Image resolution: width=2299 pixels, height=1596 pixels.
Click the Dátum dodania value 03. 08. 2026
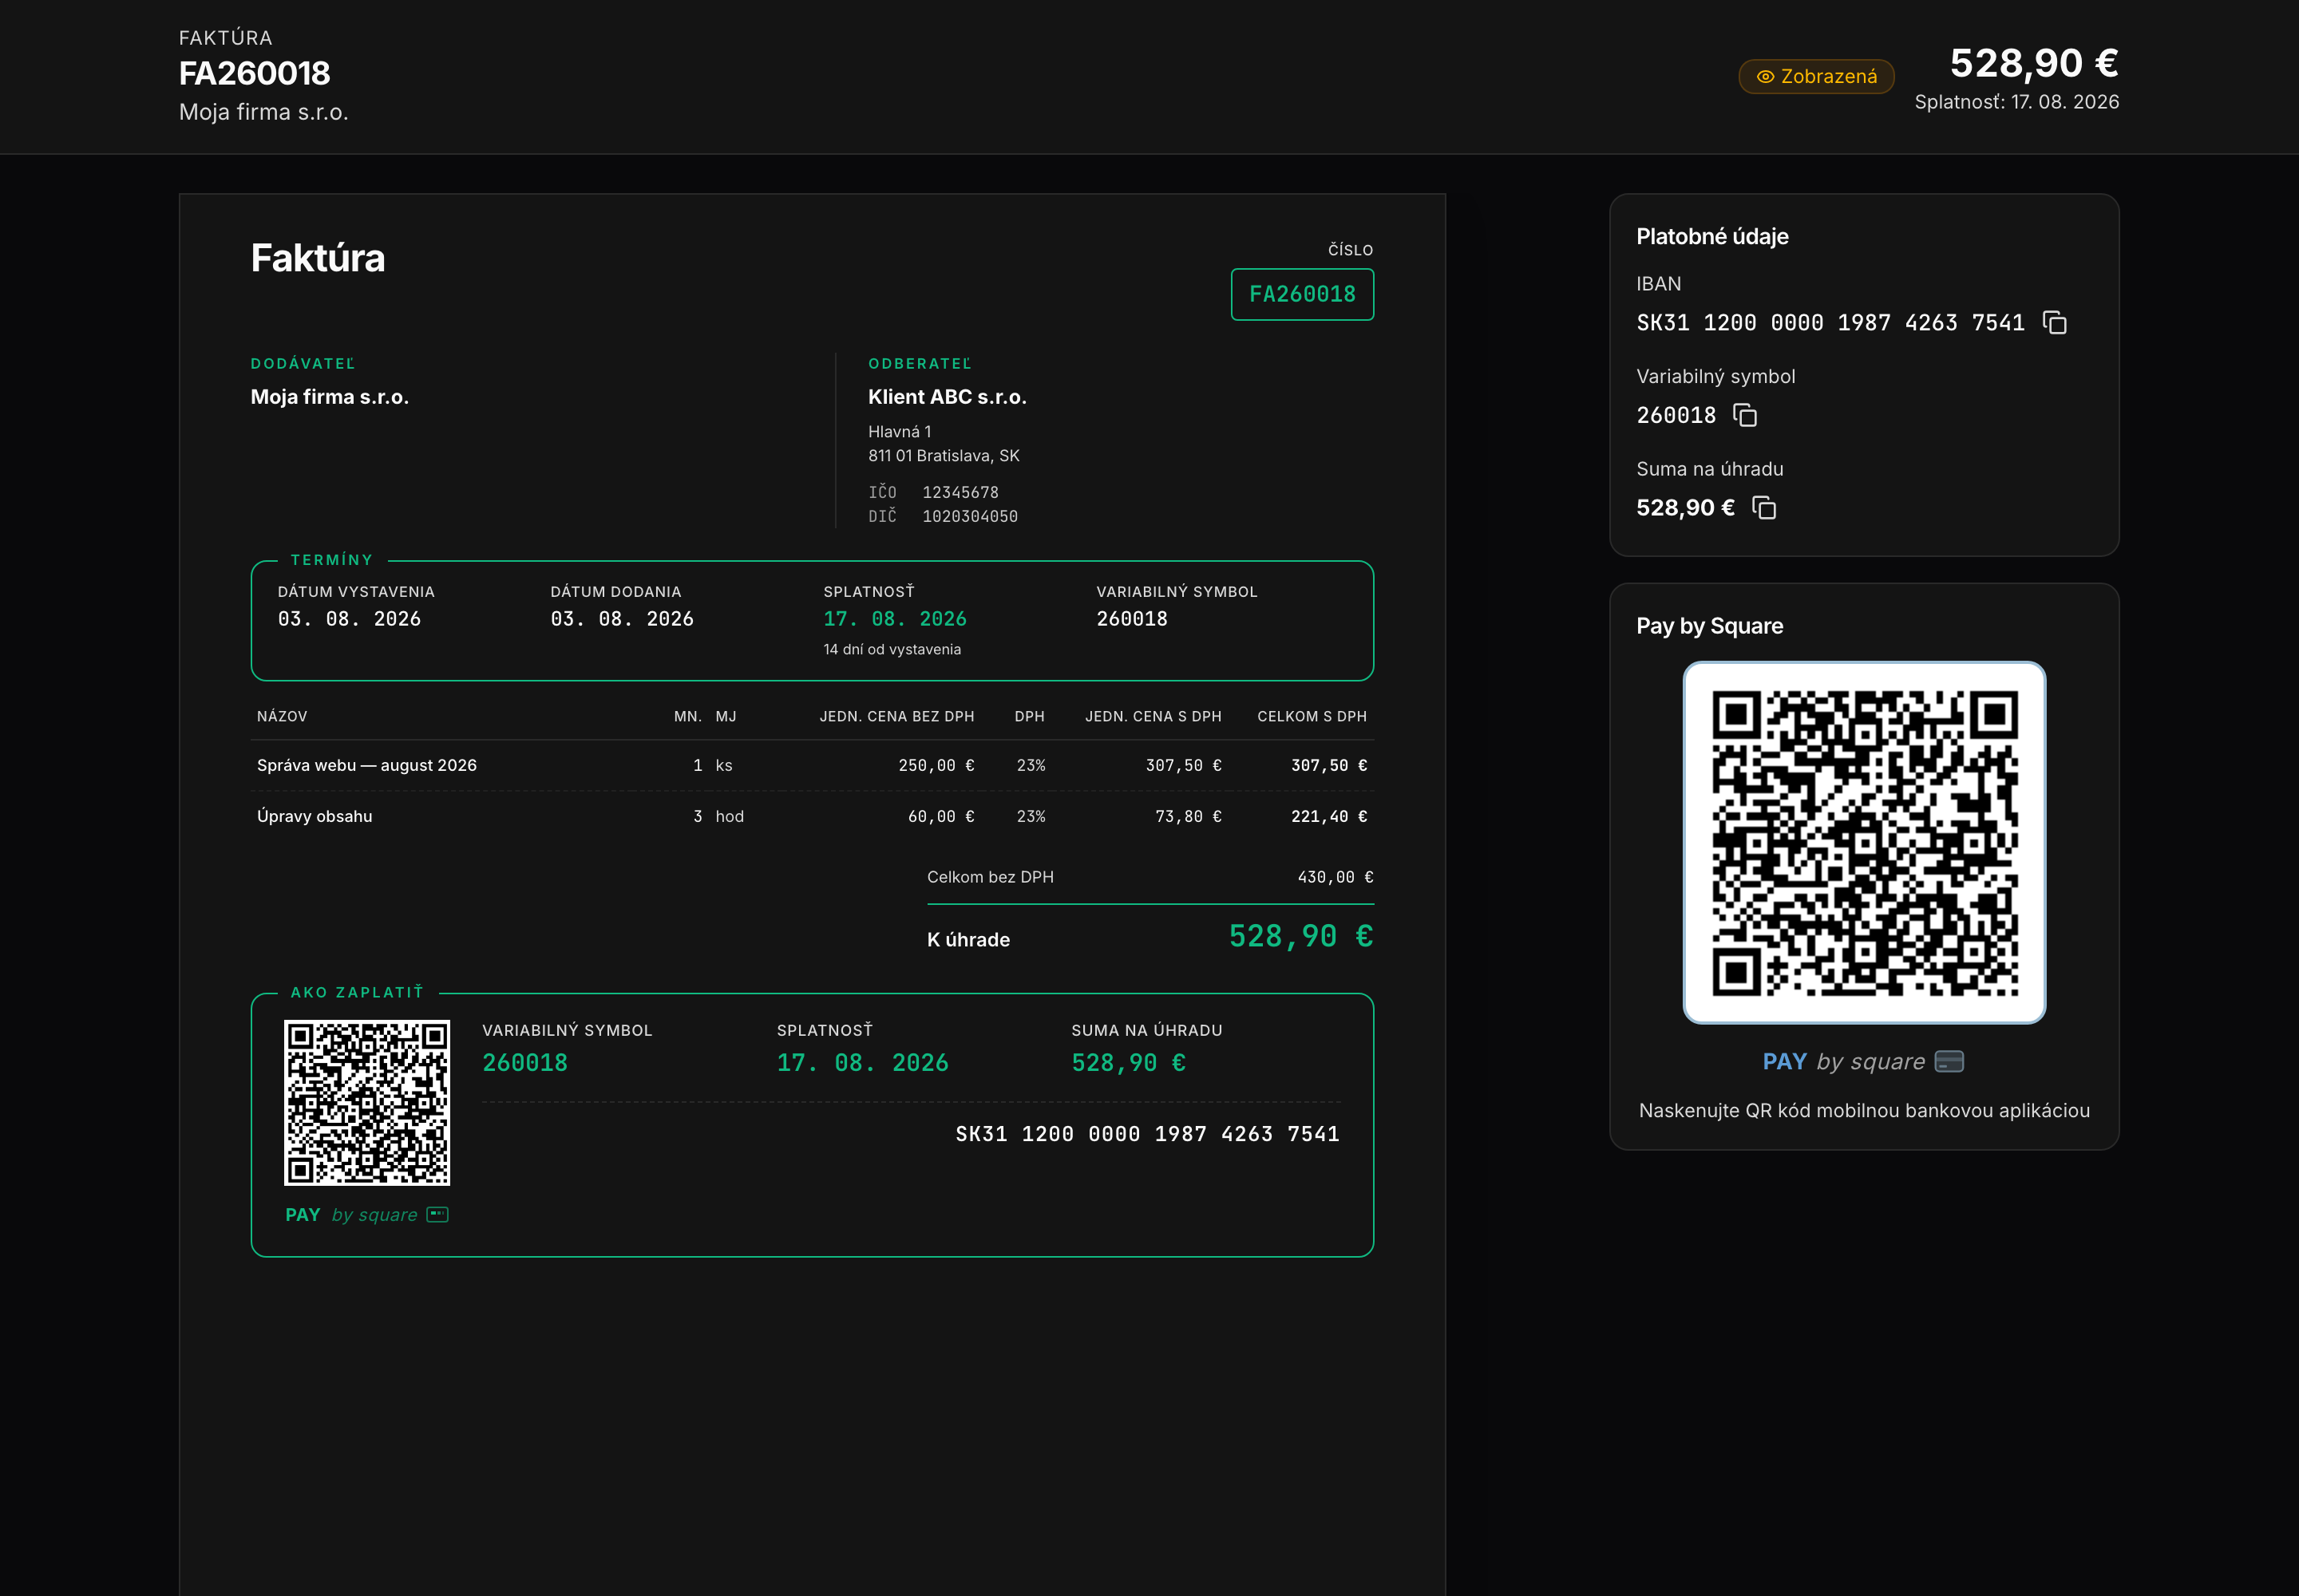click(x=621, y=619)
